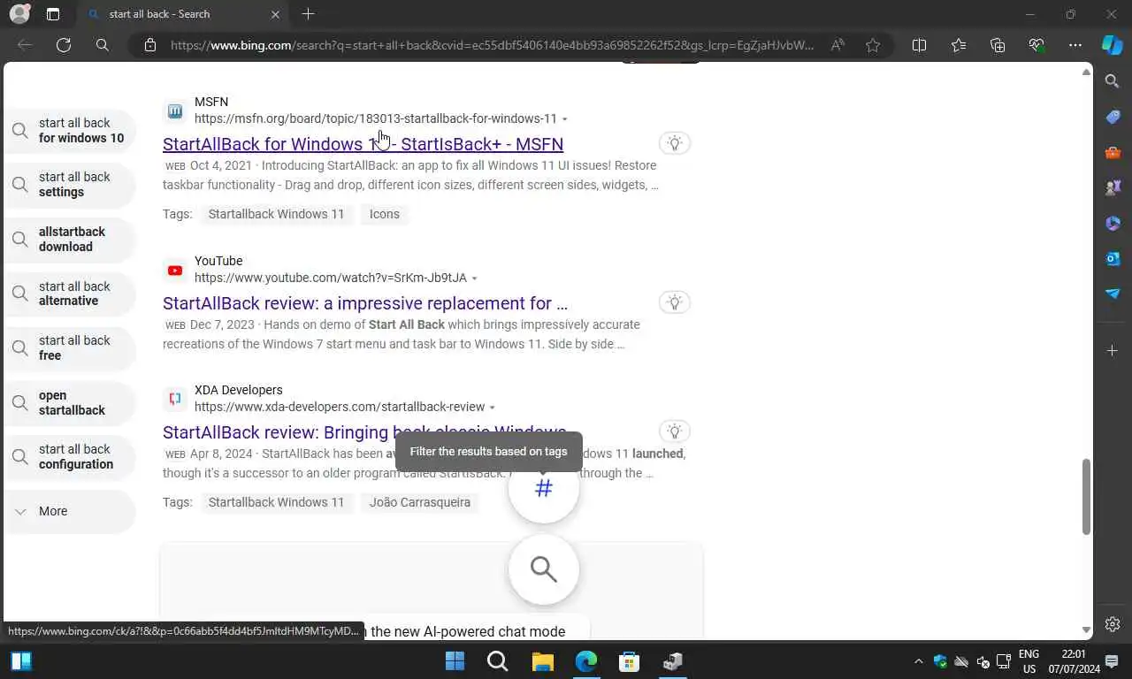Viewport: 1132px width, 679px height.
Task: Open Collections
Action: tap(998, 45)
